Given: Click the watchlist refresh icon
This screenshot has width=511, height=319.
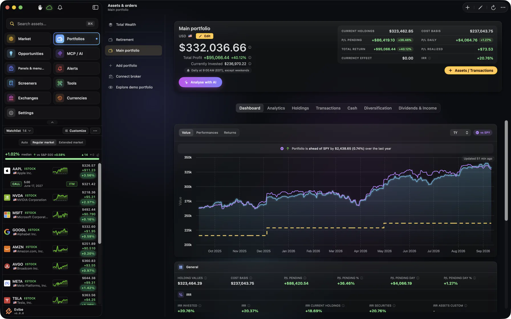Looking at the screenshot, I should [x=98, y=155].
